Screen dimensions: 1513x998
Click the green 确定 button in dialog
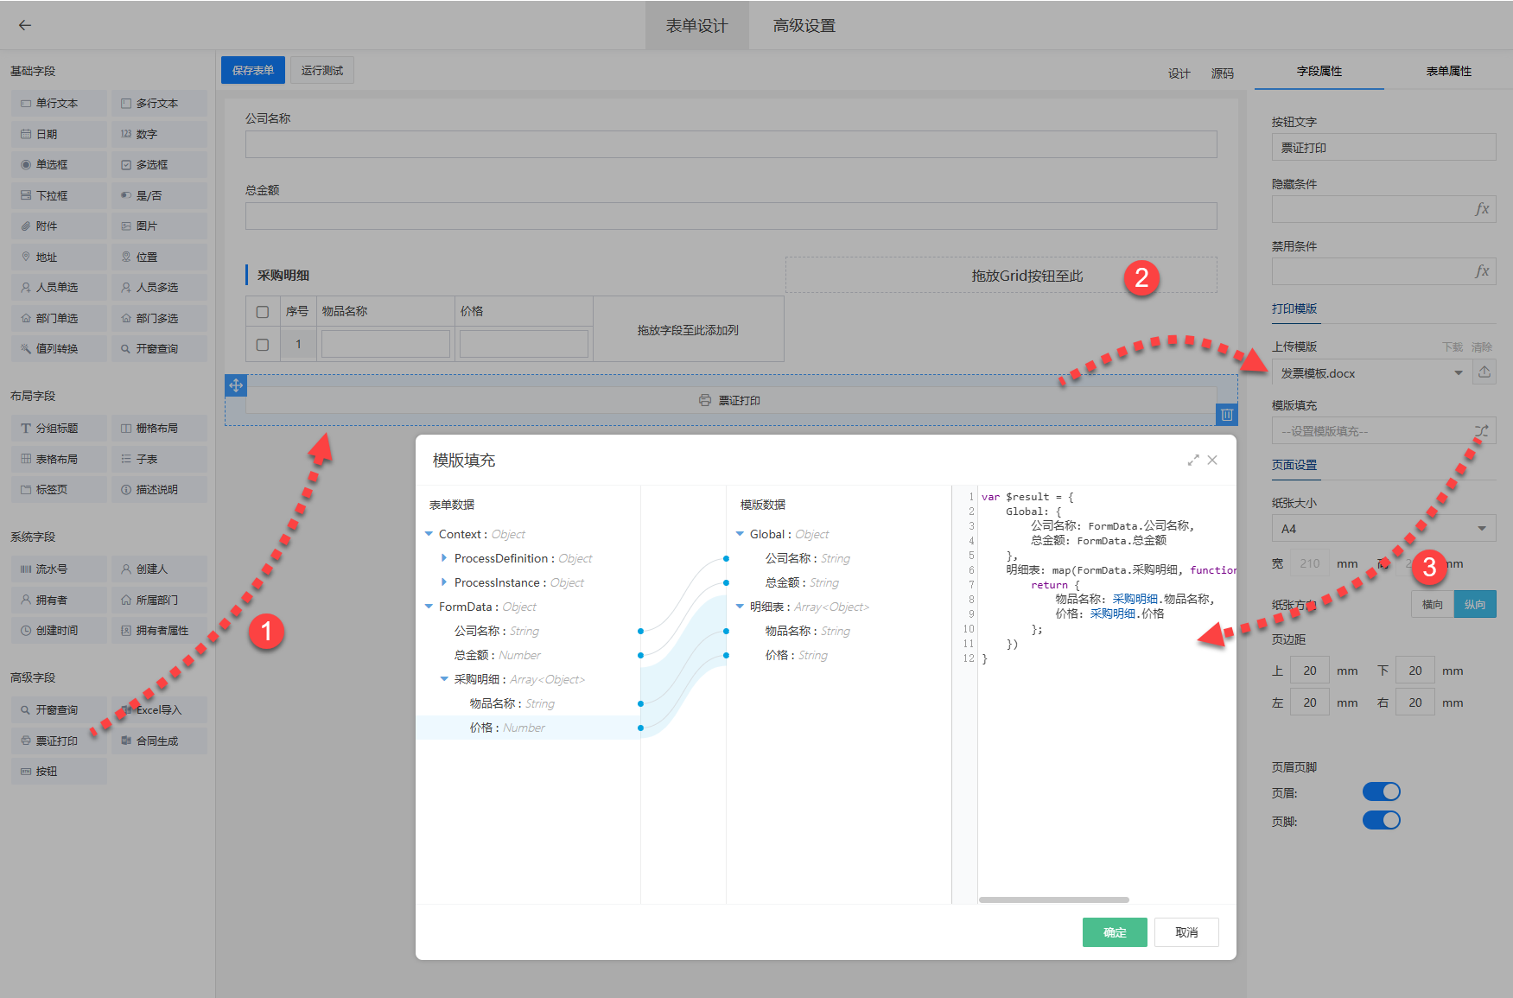(1114, 932)
